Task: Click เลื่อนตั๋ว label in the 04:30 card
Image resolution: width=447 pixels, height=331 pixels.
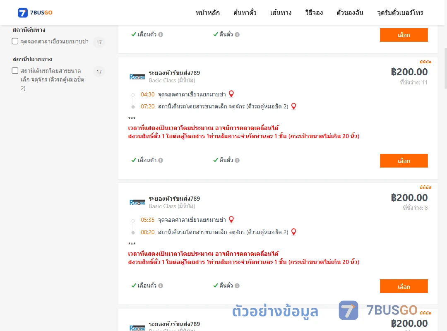Action: [147, 160]
